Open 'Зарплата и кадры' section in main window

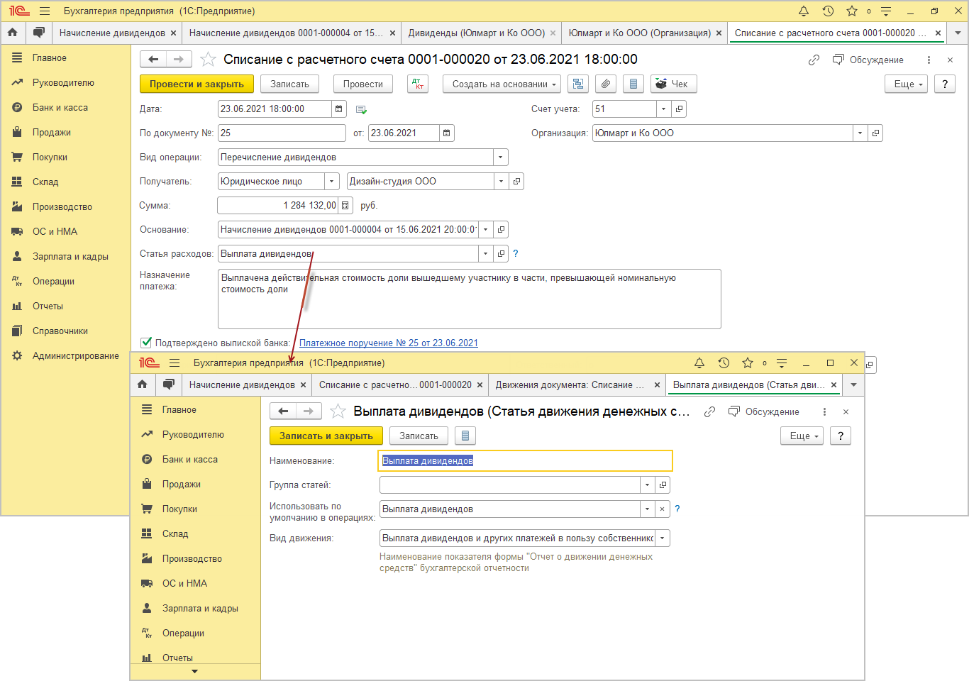point(70,256)
